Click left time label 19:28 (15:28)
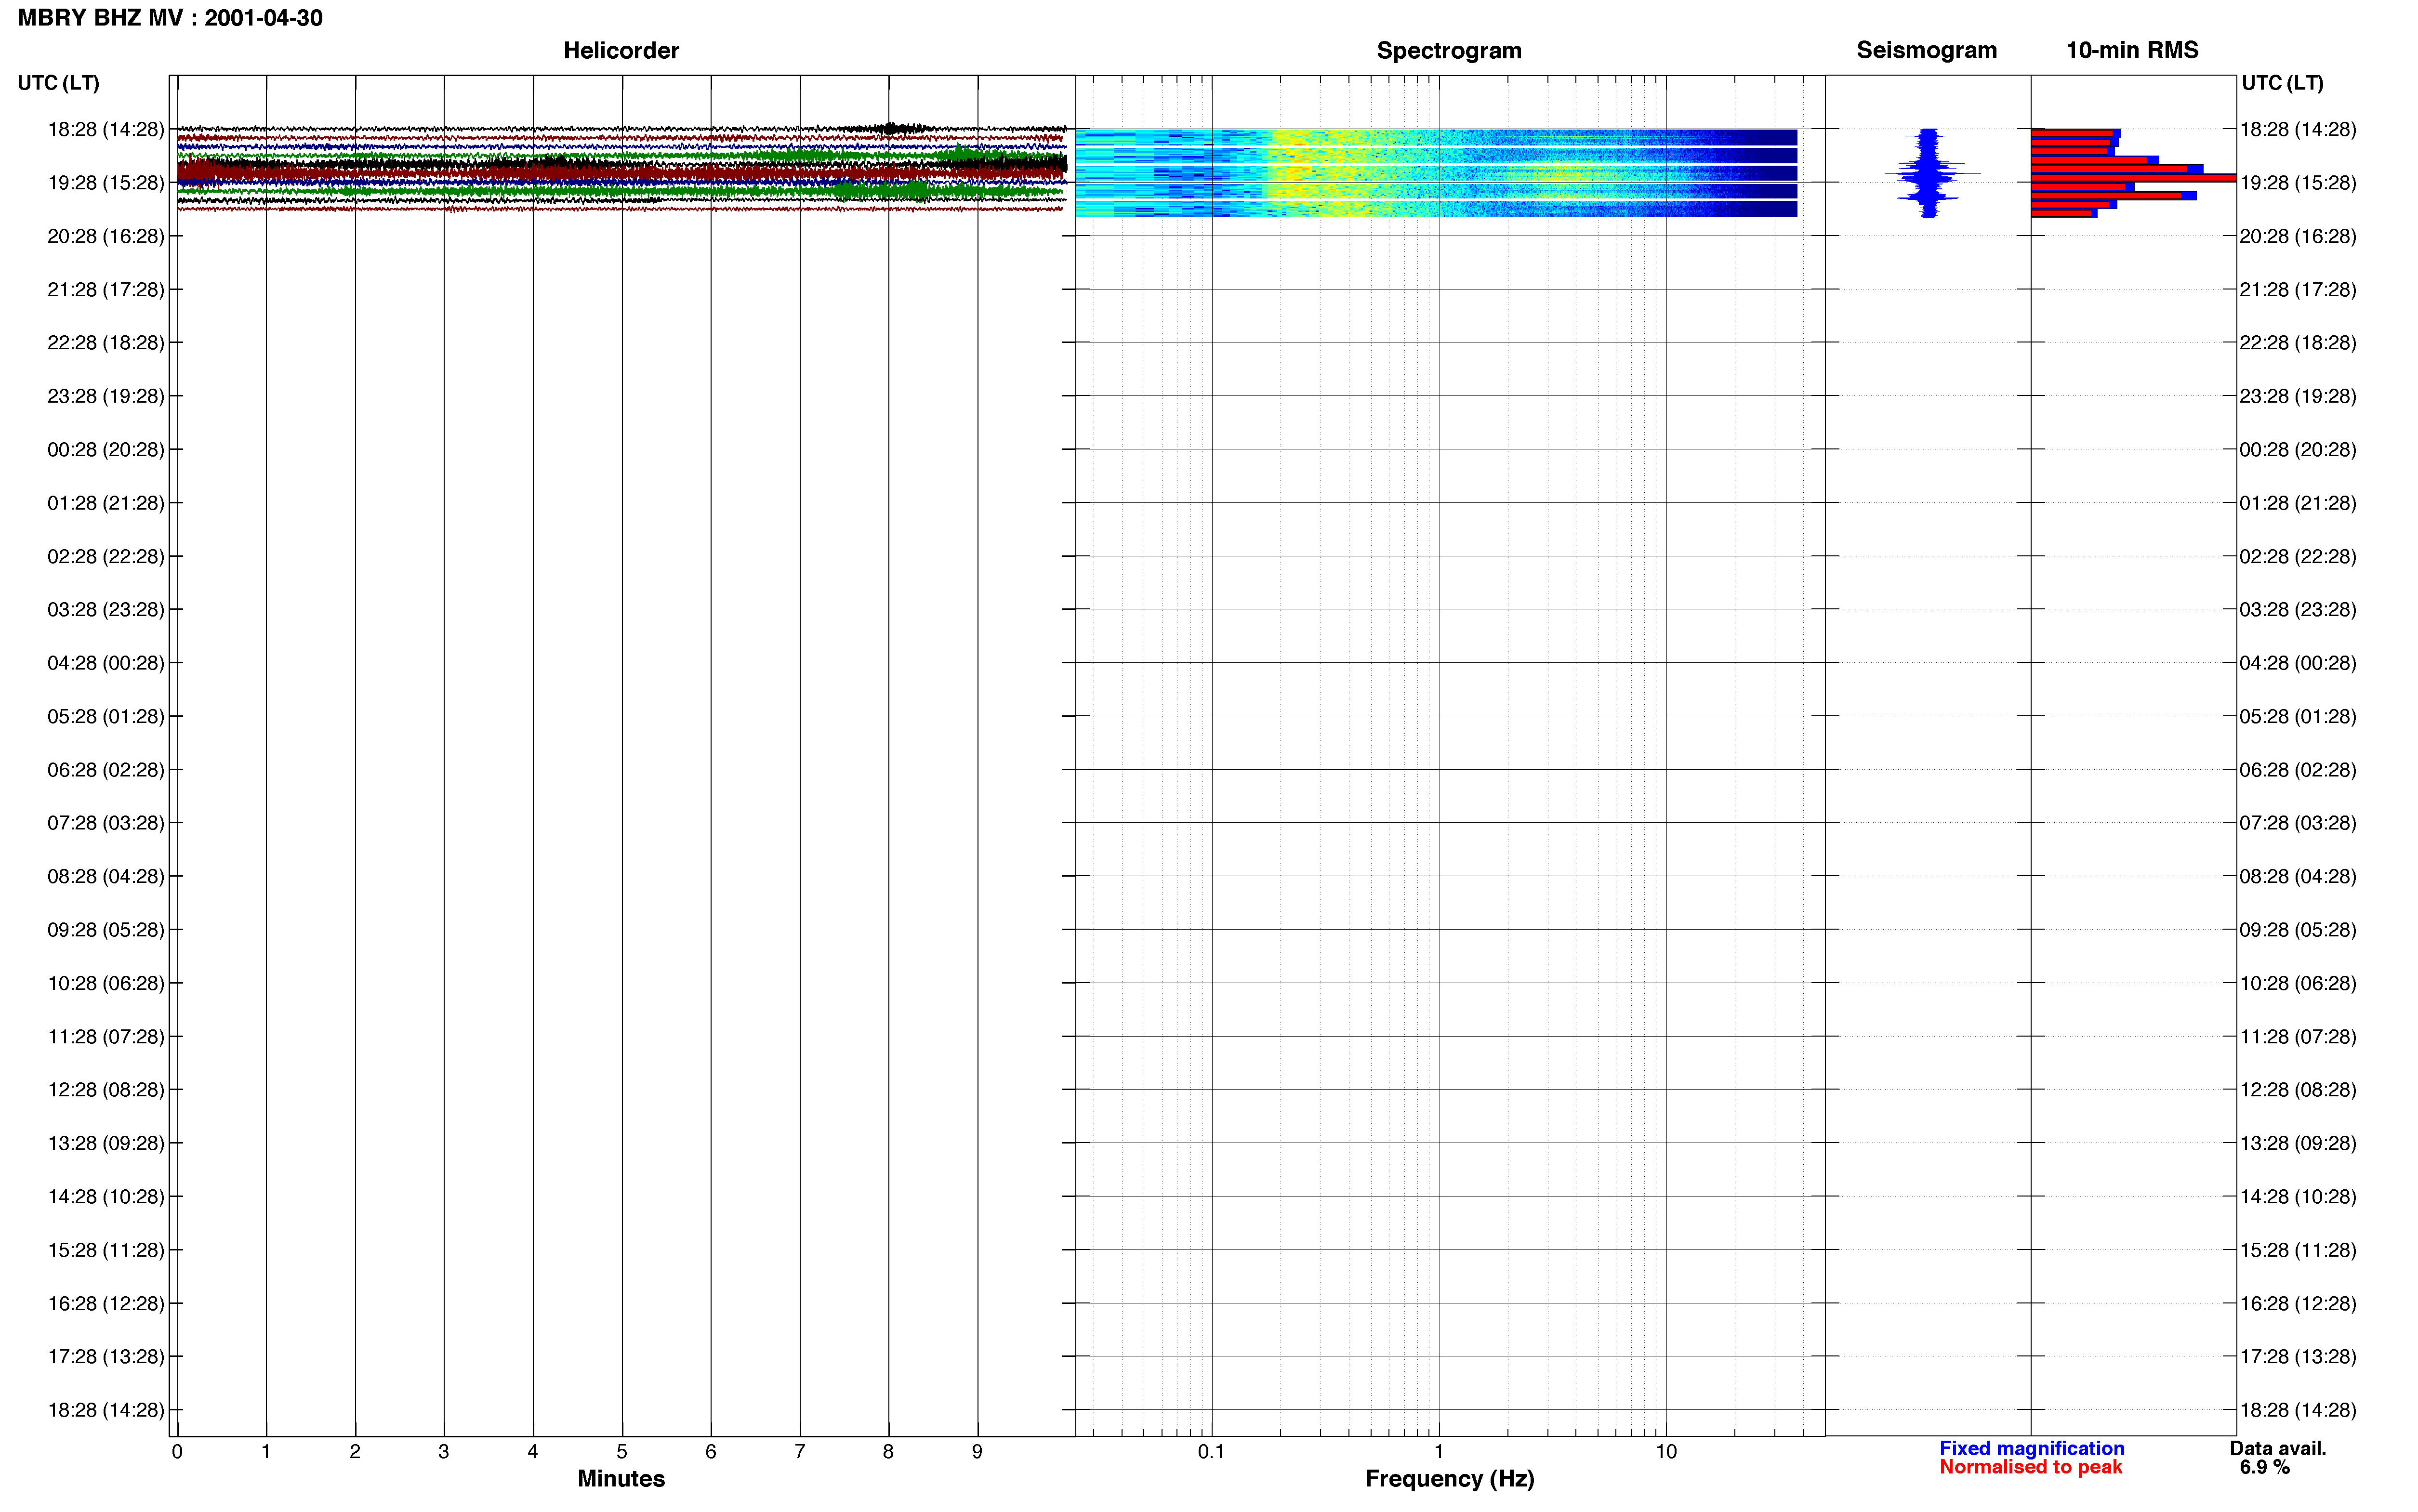This screenshot has height=1512, width=2418. (105, 182)
